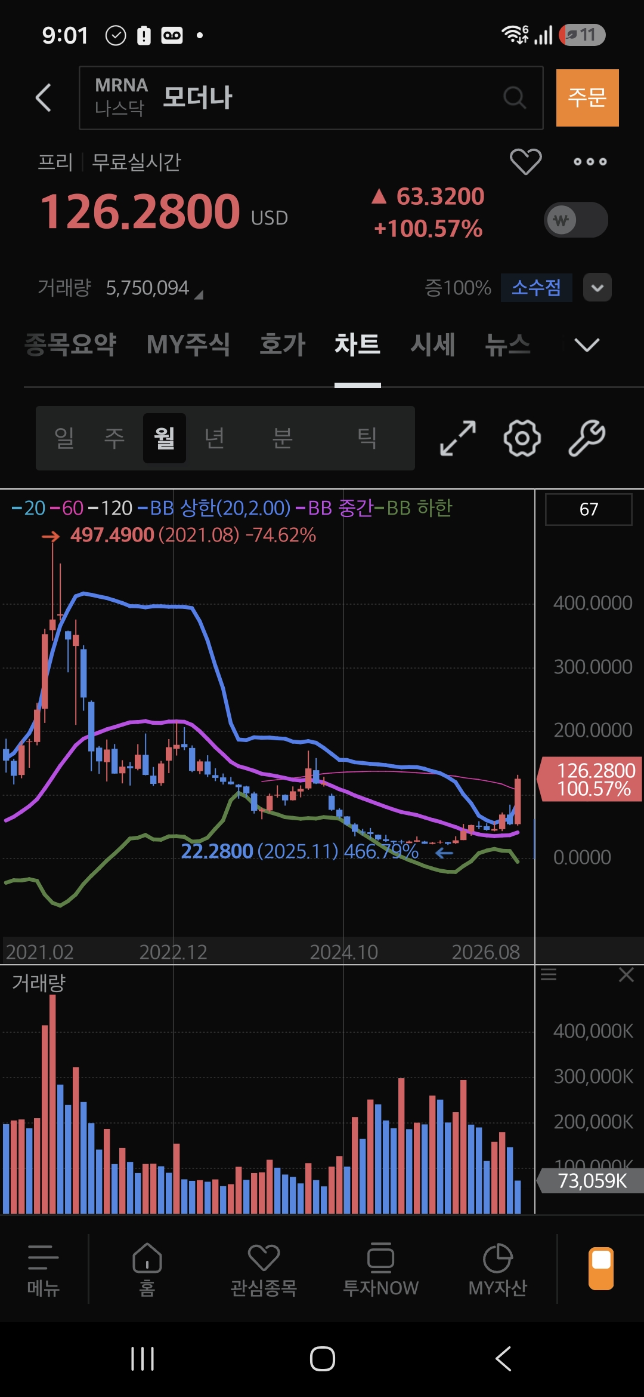Tap the volume tag 73,059K

tap(590, 1181)
